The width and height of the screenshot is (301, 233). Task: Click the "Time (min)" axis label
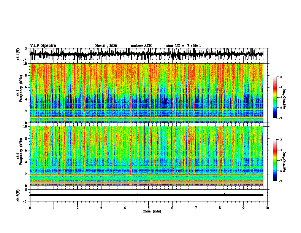click(152, 211)
